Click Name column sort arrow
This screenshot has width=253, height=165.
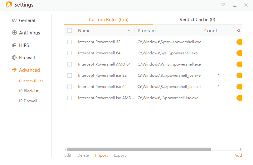pyautogui.click(x=129, y=30)
